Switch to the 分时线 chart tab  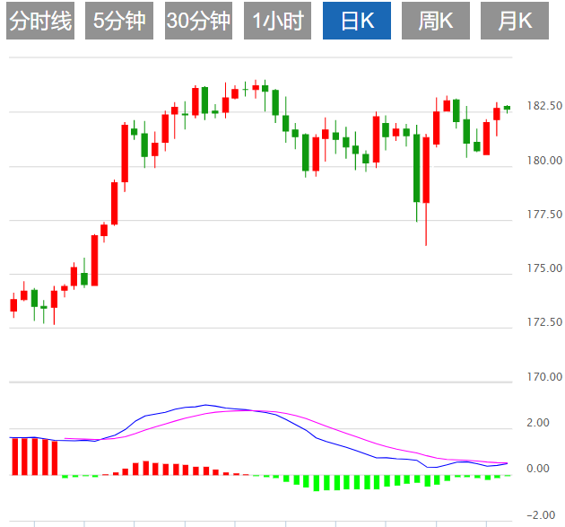point(40,21)
